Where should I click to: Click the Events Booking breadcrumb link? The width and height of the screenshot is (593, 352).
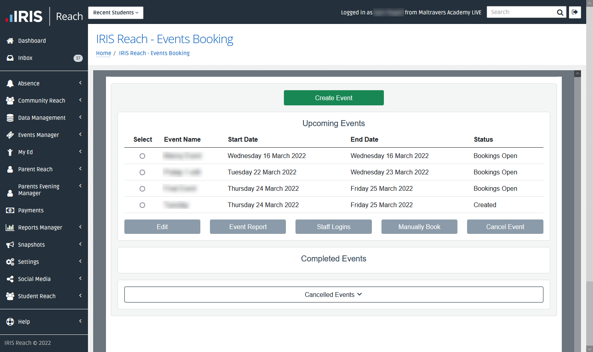[154, 53]
